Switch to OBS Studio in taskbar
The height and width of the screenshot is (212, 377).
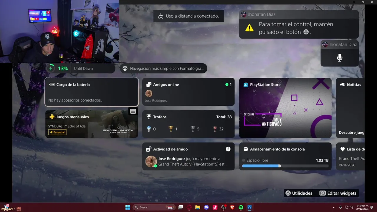[224, 207]
